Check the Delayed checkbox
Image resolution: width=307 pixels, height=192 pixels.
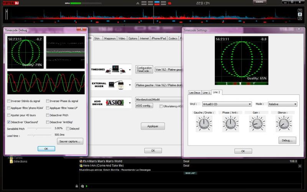tap(68, 128)
